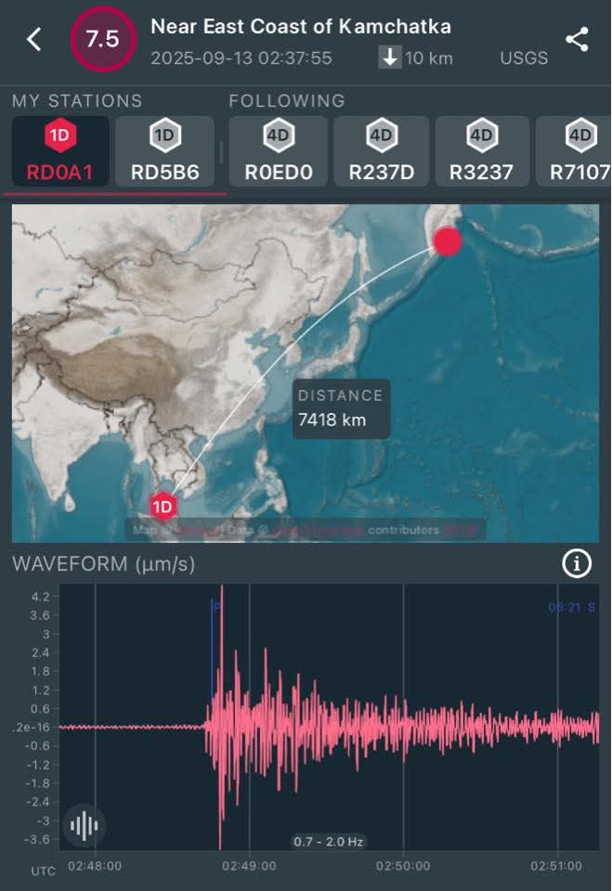This screenshot has height=891, width=612.
Task: Switch to station RD5B6
Action: (164, 152)
